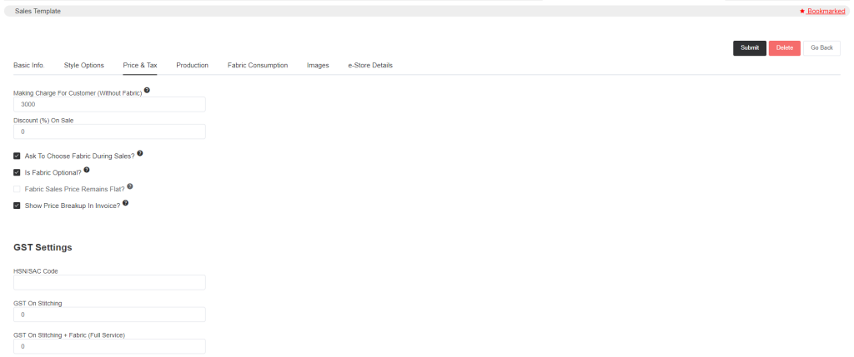
Task: Click the red Delete button
Action: [x=784, y=47]
